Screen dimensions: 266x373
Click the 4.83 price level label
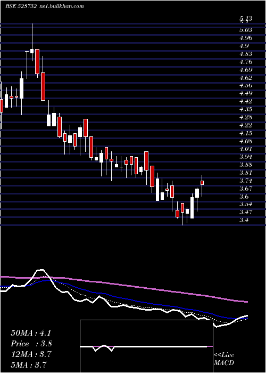coord(246,54)
